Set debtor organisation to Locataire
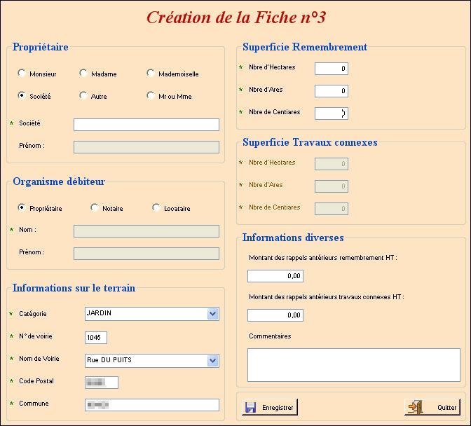This screenshot has width=471, height=426. click(156, 207)
